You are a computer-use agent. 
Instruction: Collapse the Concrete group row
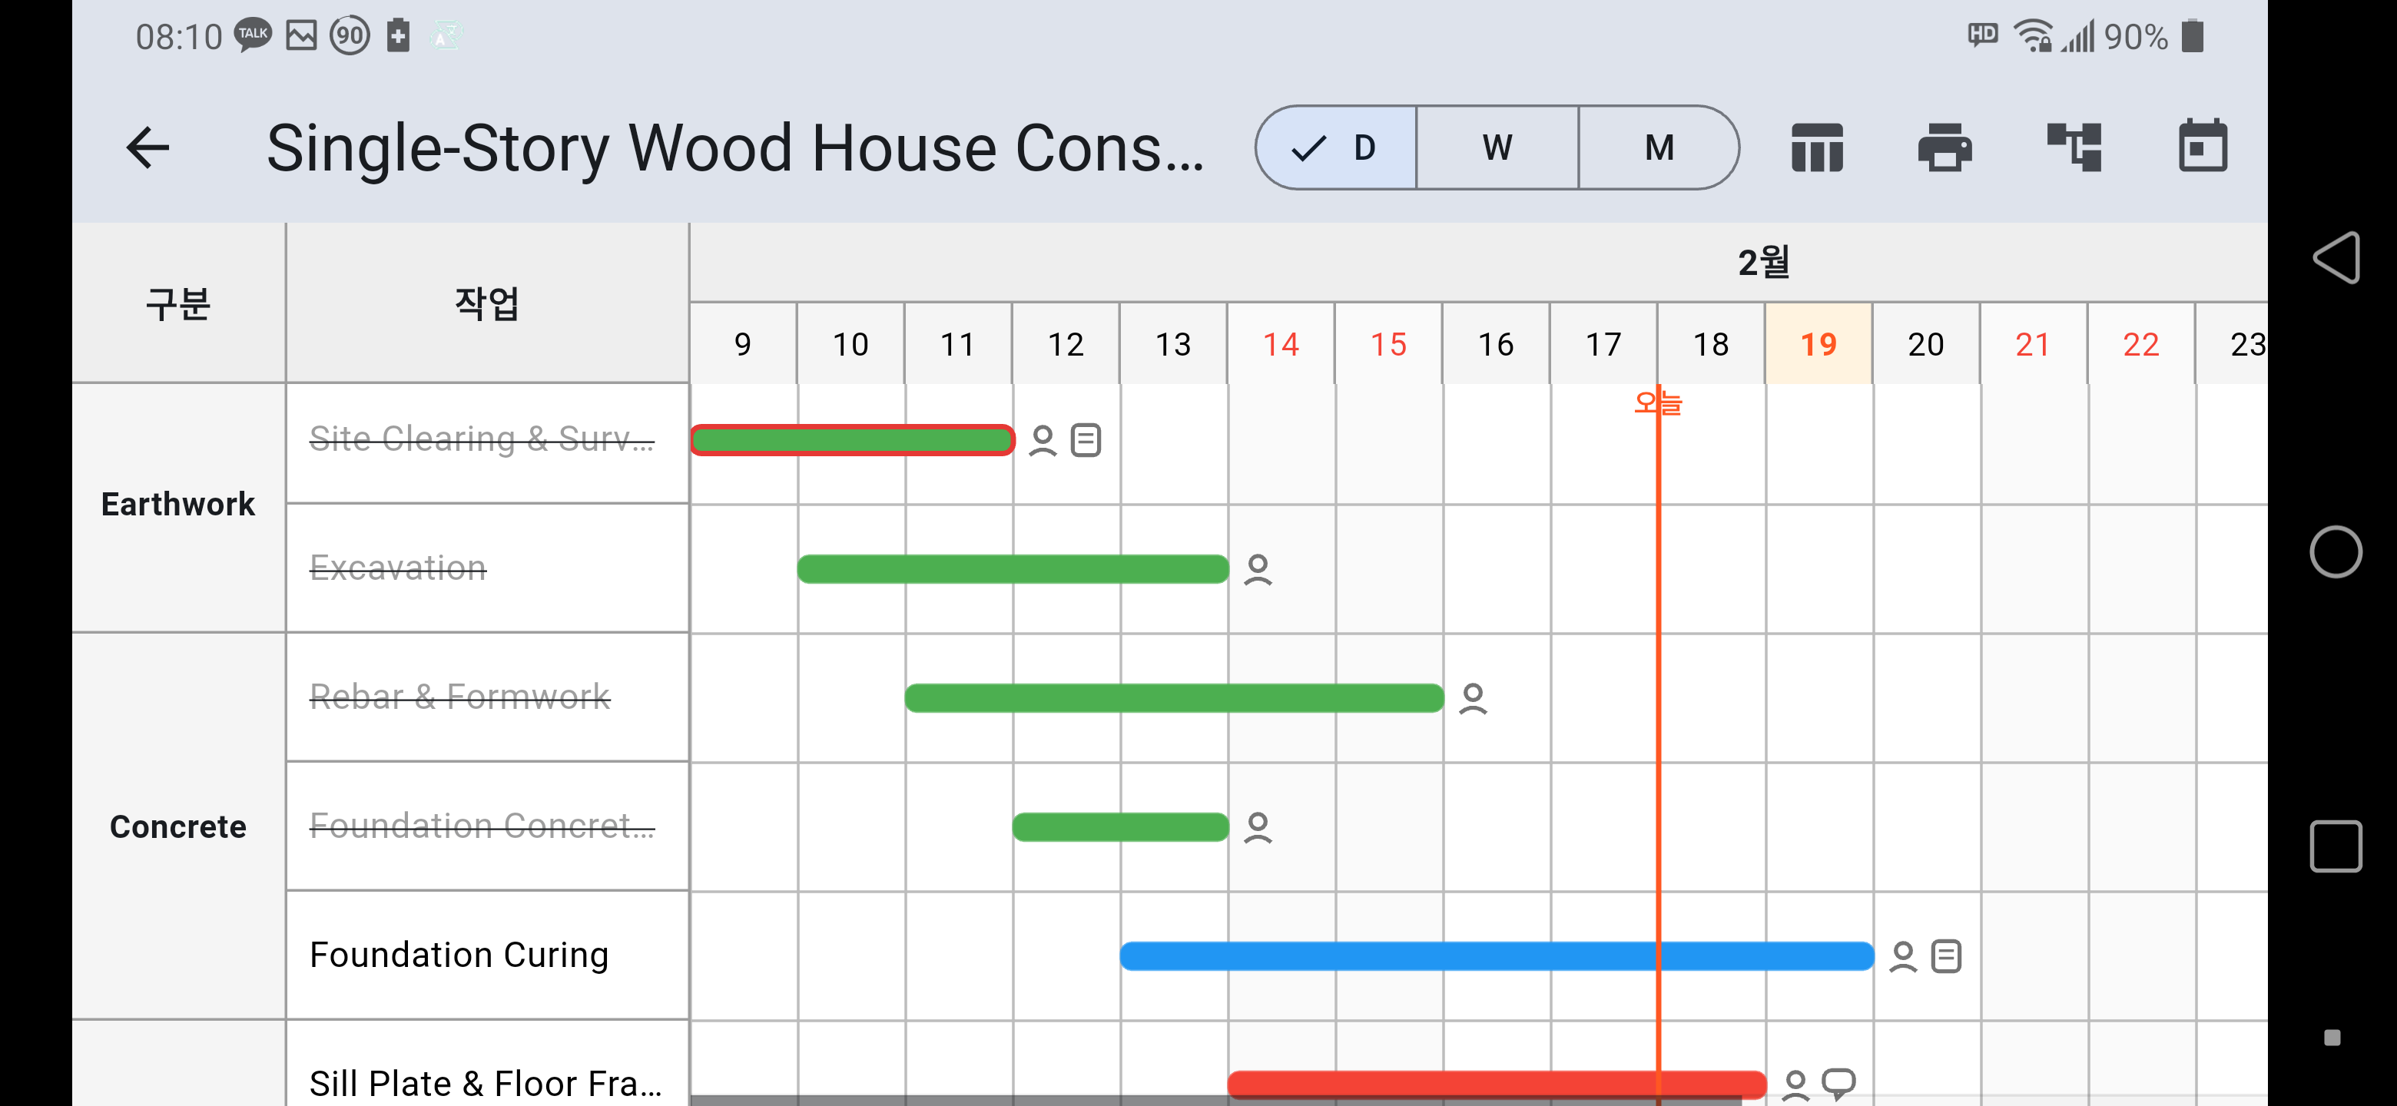(x=177, y=825)
